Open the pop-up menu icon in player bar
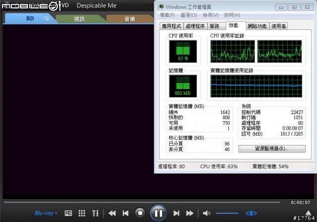Screen dimensions: 317x222 (68, 213)
